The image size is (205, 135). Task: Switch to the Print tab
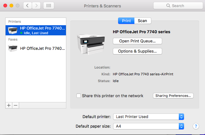[x=126, y=21]
